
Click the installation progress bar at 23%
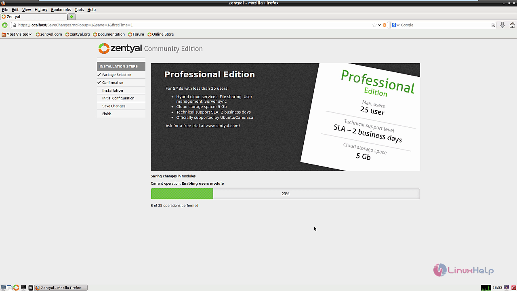[x=285, y=194]
